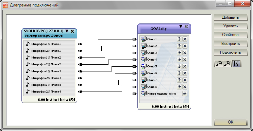Select the Окно 8 entry
Viewport: 253px width, 131px height.
pyautogui.click(x=164, y=87)
